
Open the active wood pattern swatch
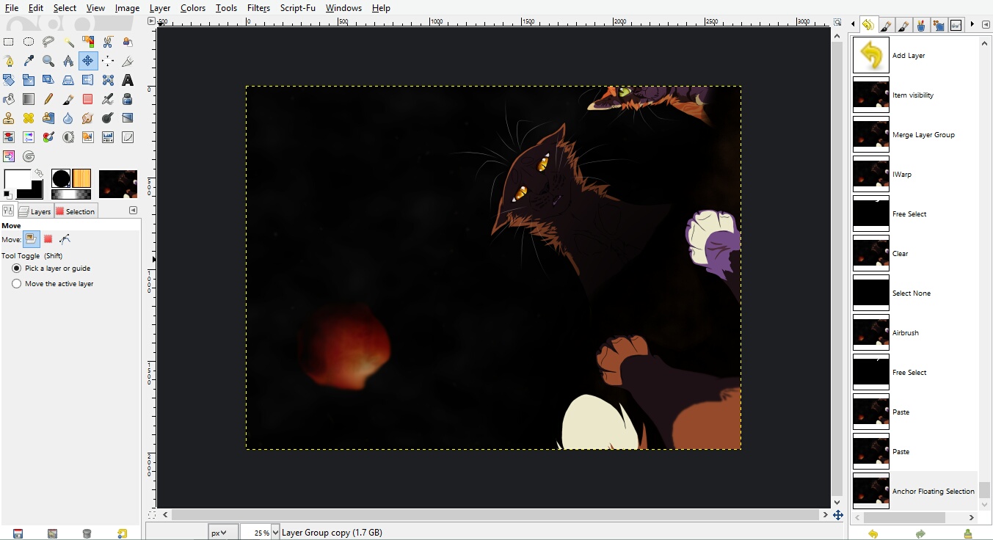[x=81, y=178]
